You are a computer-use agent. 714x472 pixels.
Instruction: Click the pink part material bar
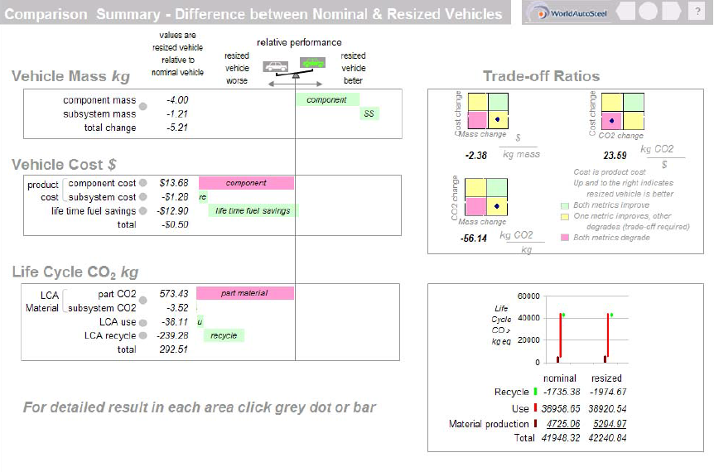pyautogui.click(x=246, y=293)
